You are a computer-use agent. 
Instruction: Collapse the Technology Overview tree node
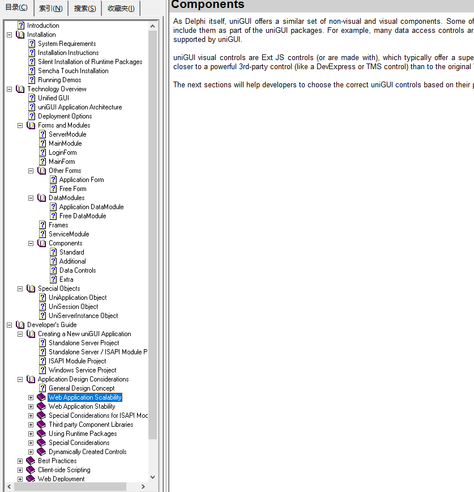[10, 89]
